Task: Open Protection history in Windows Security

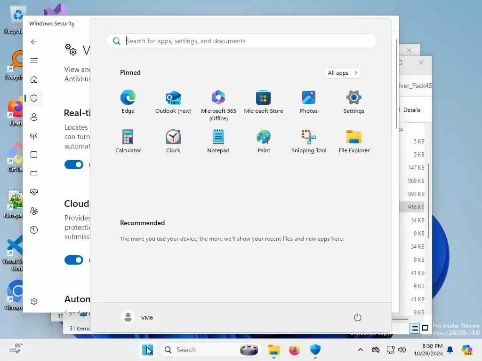Action: 34,229
